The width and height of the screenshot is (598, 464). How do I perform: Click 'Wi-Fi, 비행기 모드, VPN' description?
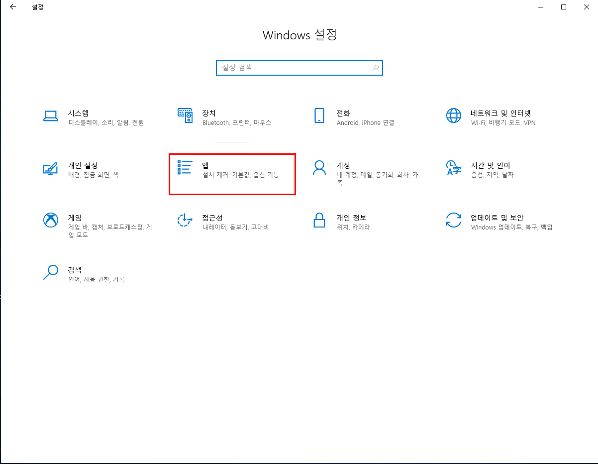[503, 122]
